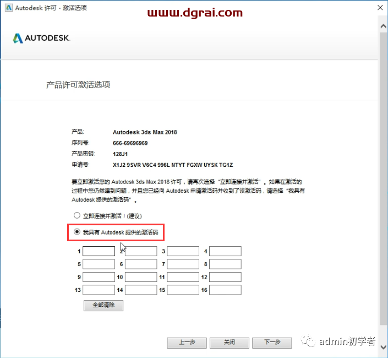Click activation code field 13
The width and height of the screenshot is (388, 358).
(x=99, y=290)
